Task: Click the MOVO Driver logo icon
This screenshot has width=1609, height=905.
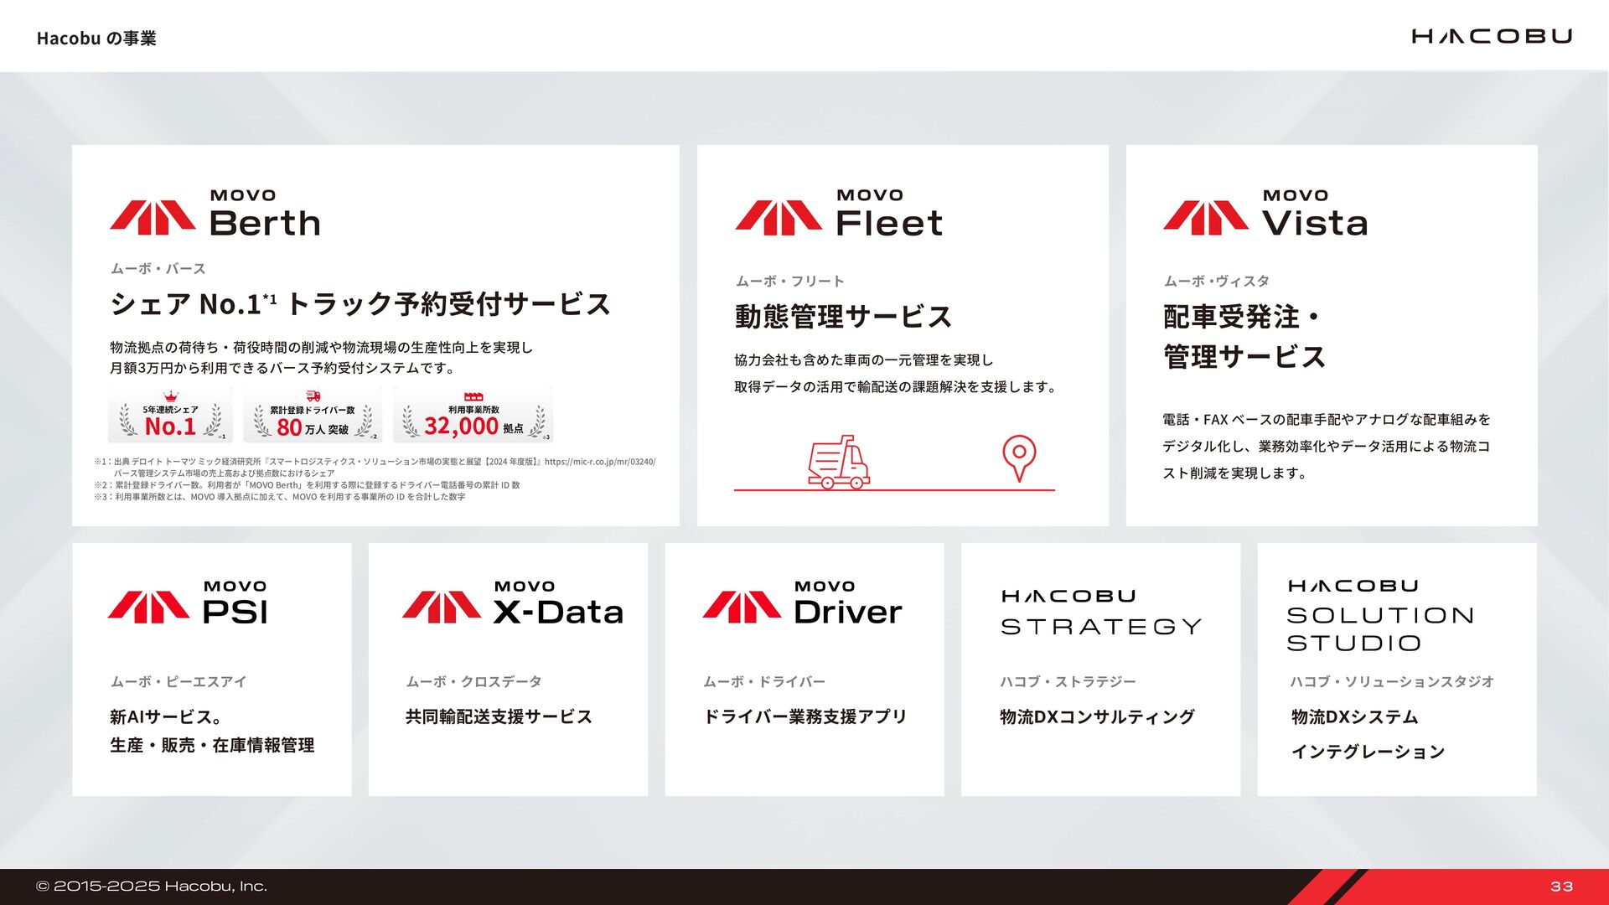Action: pyautogui.click(x=741, y=607)
